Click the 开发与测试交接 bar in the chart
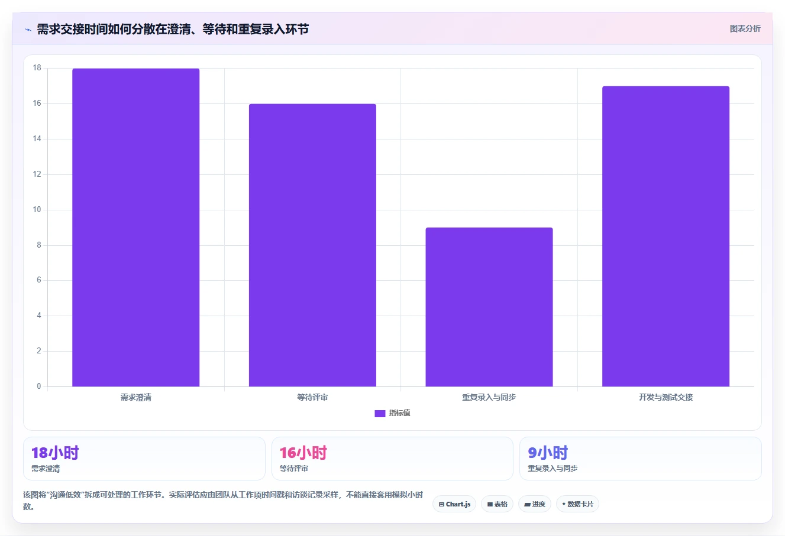This screenshot has width=785, height=536. click(666, 236)
